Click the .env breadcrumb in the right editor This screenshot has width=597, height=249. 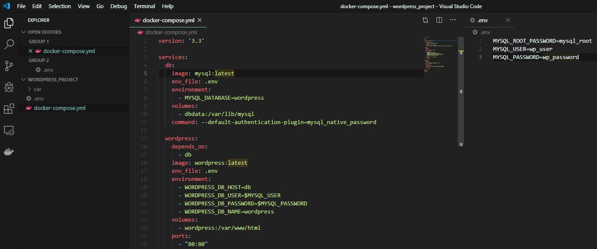pos(485,32)
